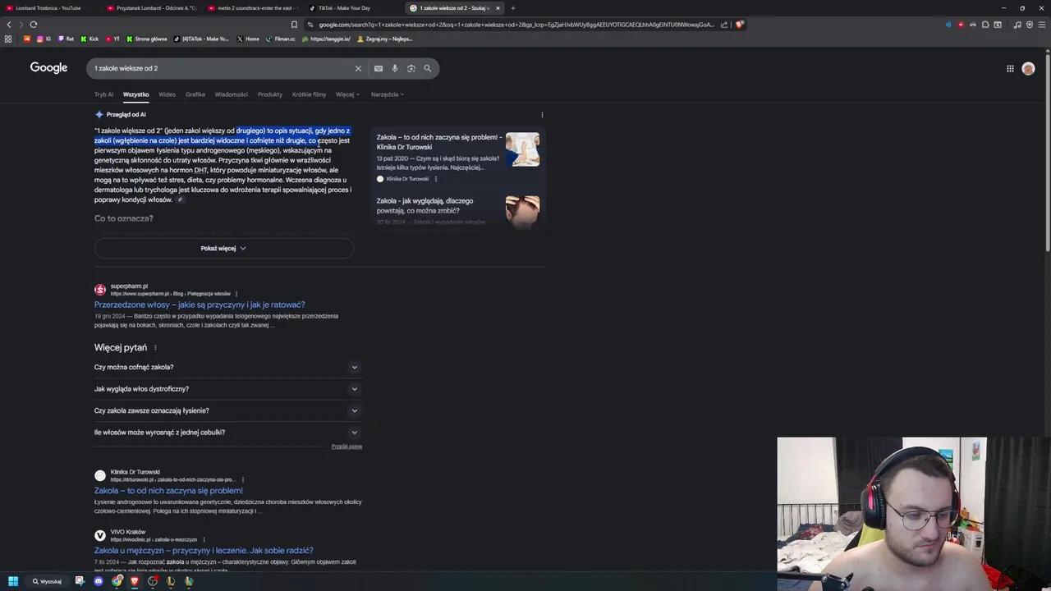Switch to the 'TikTok - Make Your Day' browser tab

coord(353,8)
